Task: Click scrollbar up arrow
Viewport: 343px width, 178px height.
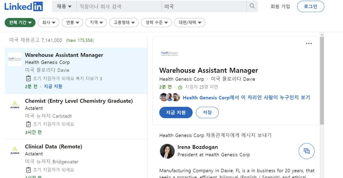Action: 322,34
